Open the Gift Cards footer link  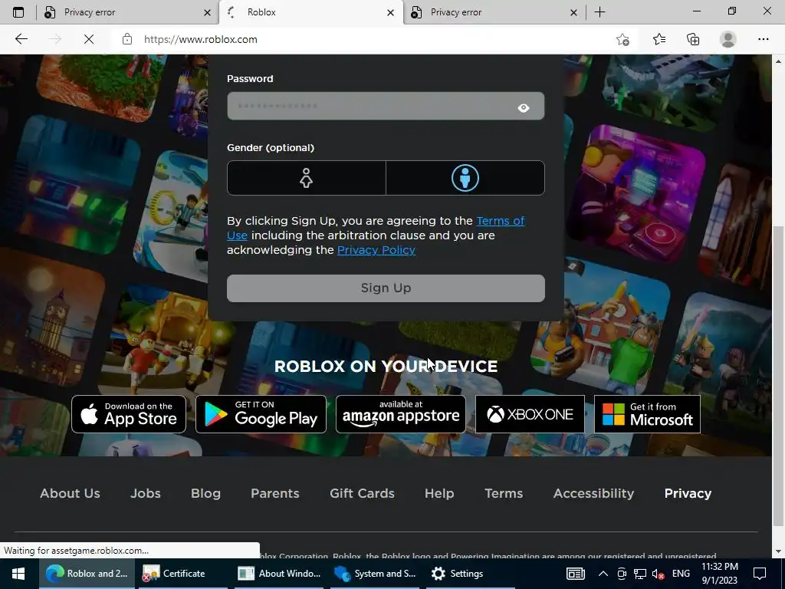click(362, 493)
